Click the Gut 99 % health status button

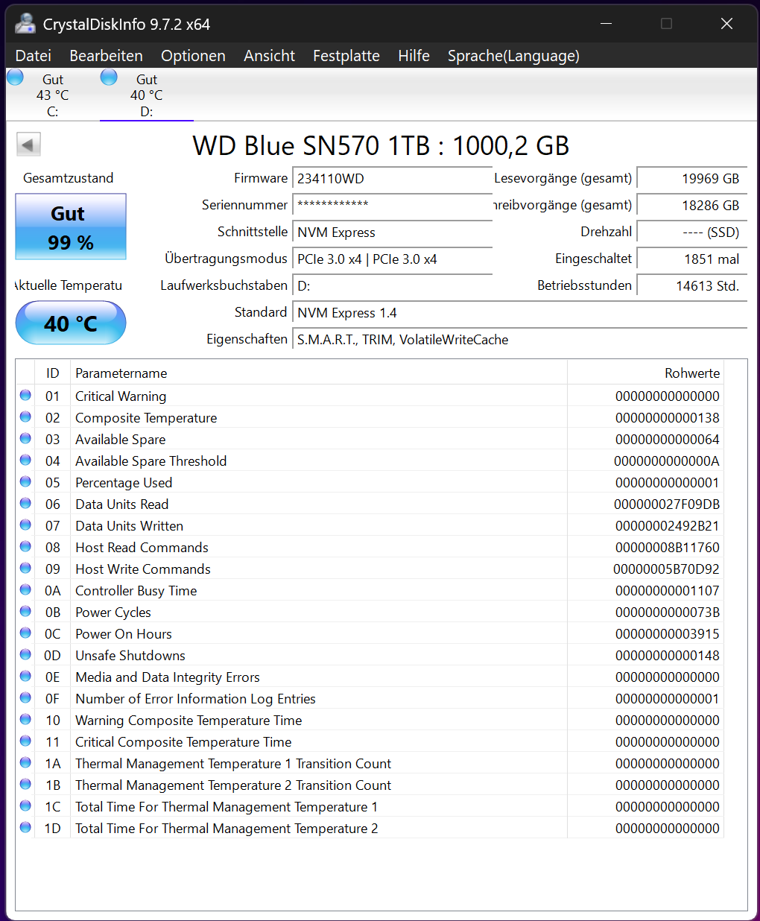point(71,227)
